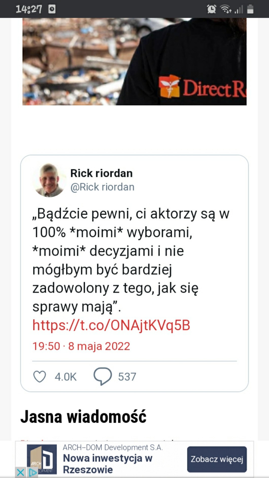
Task: Tap the bold Rick riordan display name
Action: (102, 173)
